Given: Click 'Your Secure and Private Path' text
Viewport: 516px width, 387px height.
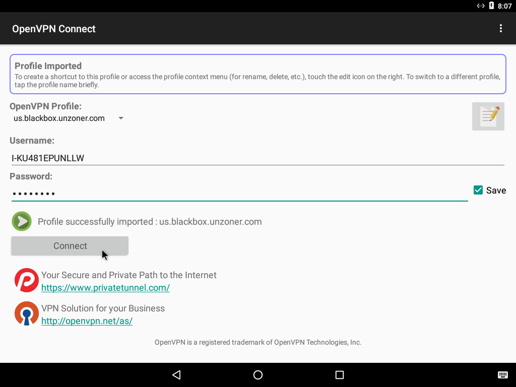Looking at the screenshot, I should (128, 275).
